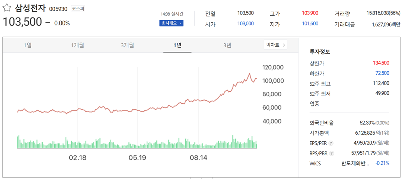
Task: Click the 14:08 실시간 timestamp
Action: coord(172,13)
